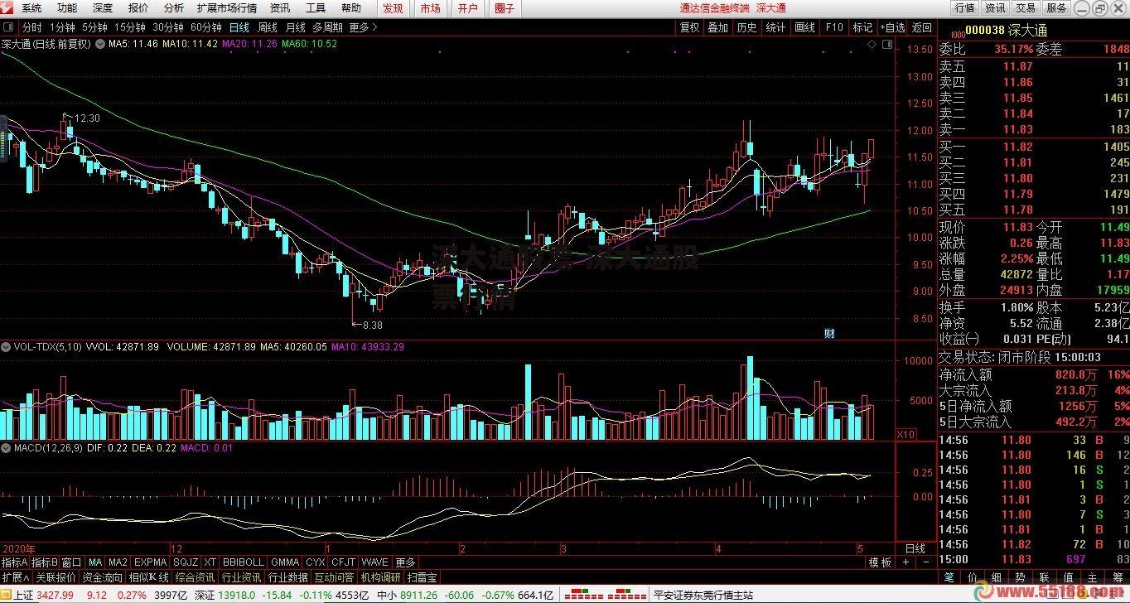Select the 多周期 view
The height and width of the screenshot is (603, 1130).
327,27
